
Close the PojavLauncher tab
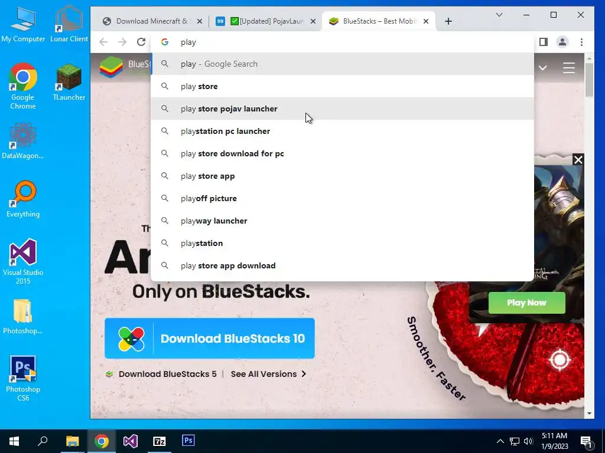[x=313, y=21]
